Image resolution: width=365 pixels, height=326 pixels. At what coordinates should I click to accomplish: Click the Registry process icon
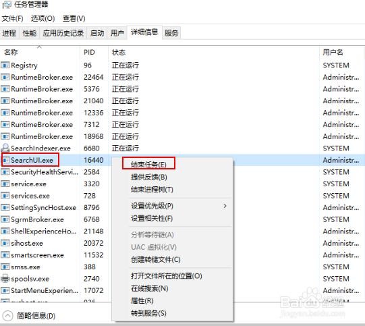(5, 65)
